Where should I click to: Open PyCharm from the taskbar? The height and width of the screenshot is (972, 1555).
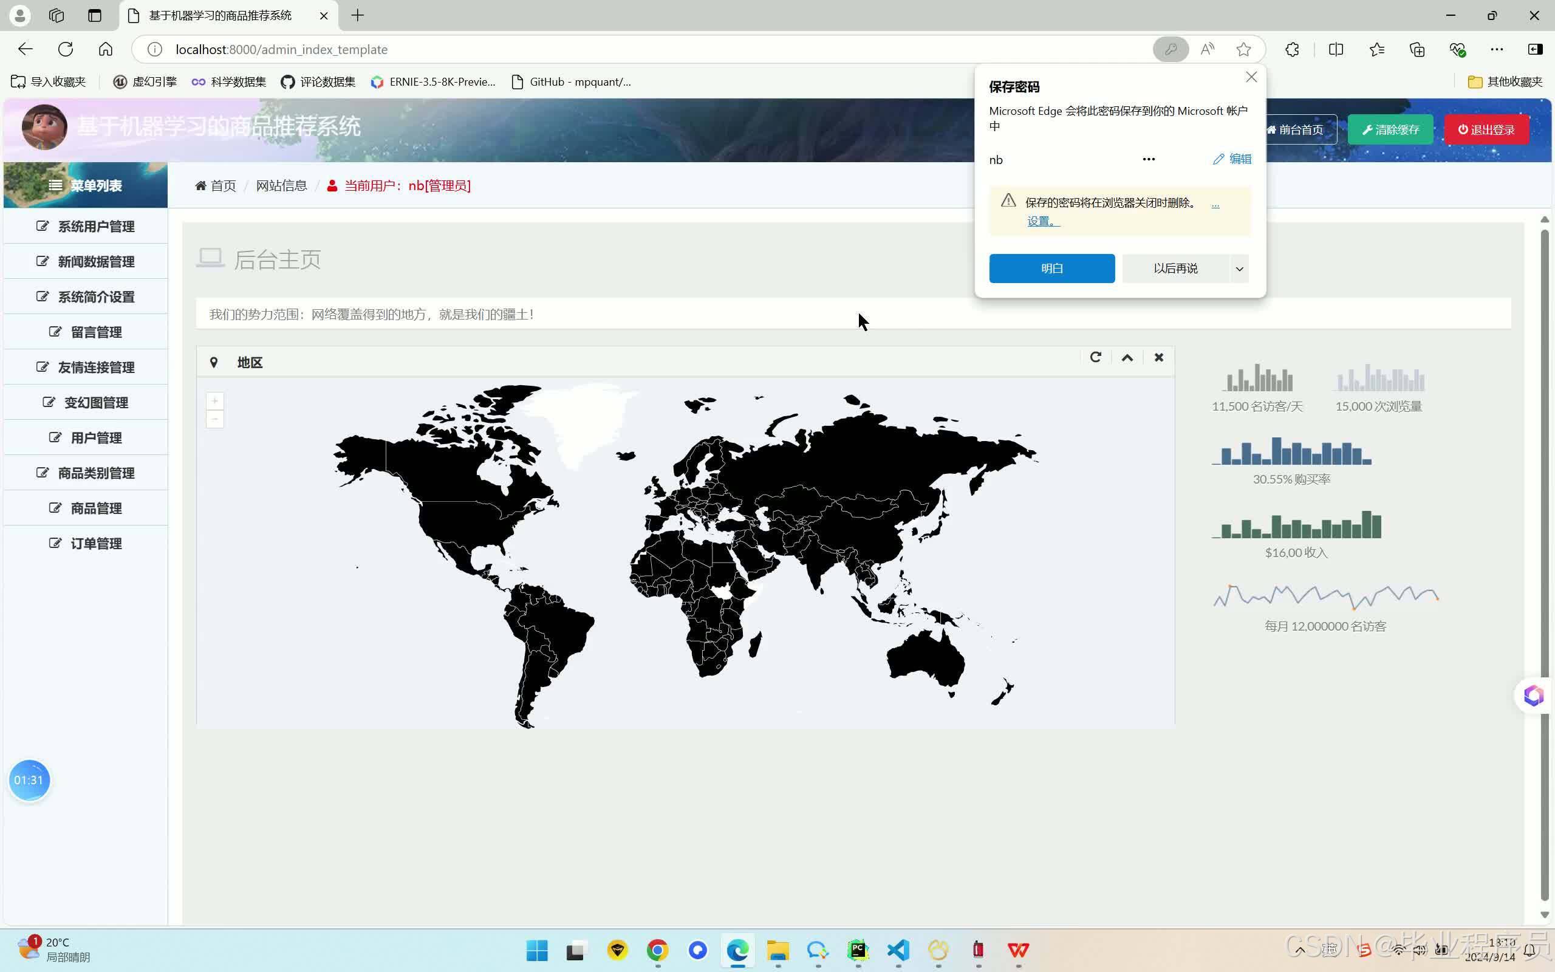click(858, 950)
